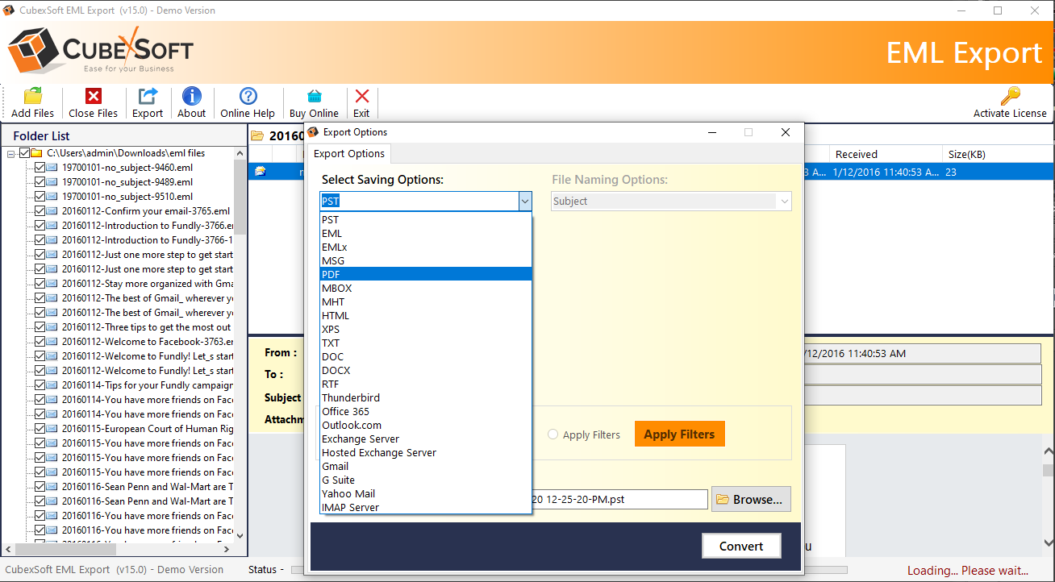Click the Exit toolbar icon
The image size is (1055, 582).
361,96
